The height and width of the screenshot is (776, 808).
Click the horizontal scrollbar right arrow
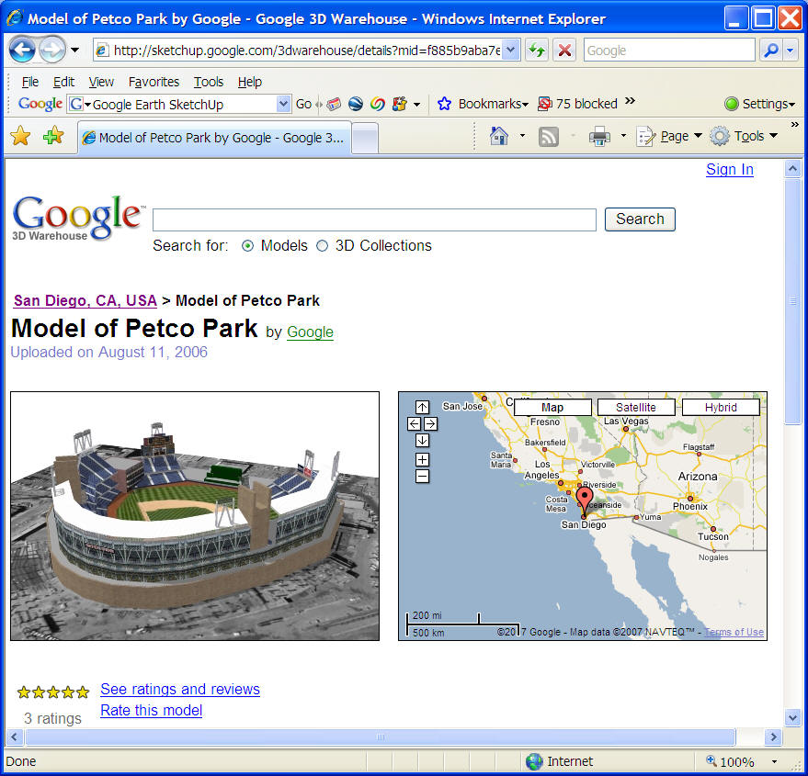point(773,737)
